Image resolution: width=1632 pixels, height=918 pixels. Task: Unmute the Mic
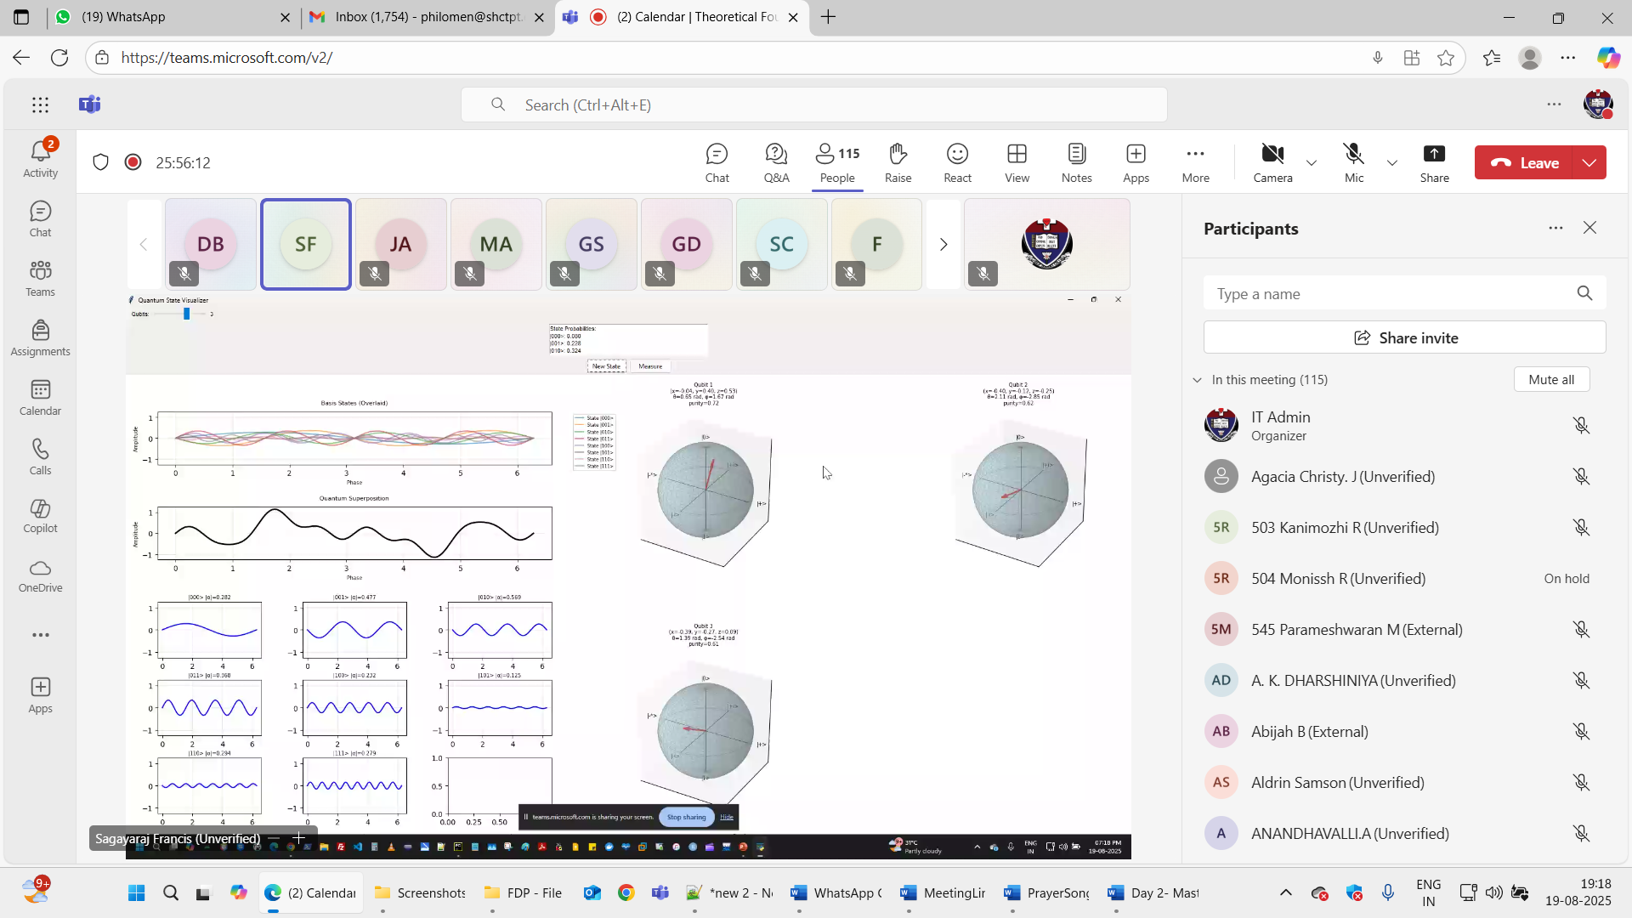point(1354,162)
